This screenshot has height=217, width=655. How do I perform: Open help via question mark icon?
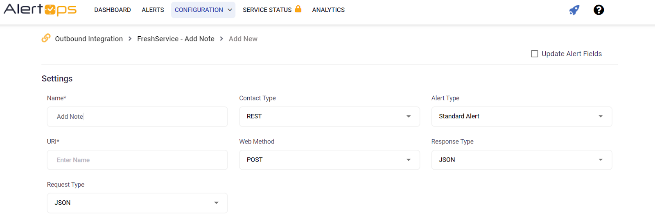tap(599, 10)
